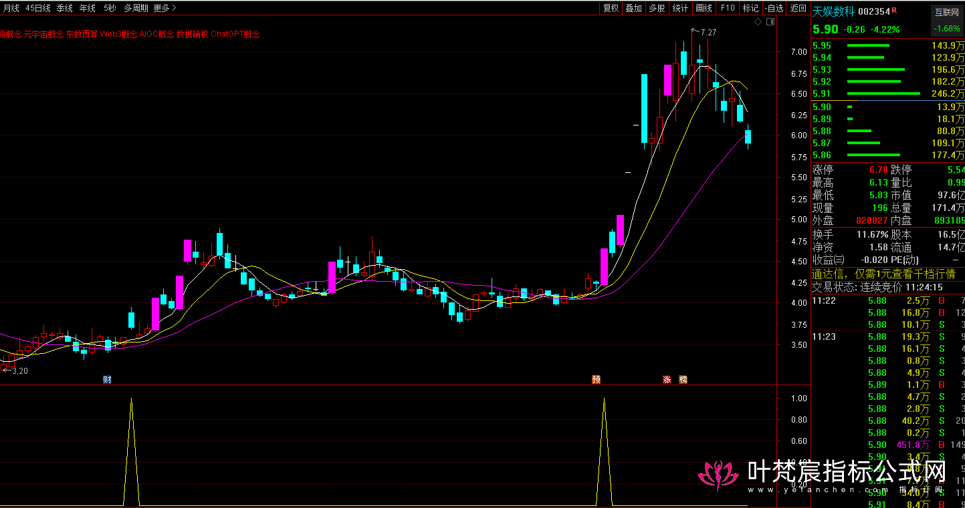Click the 返回 back button
Screen dimensions: 965x508
798,8
